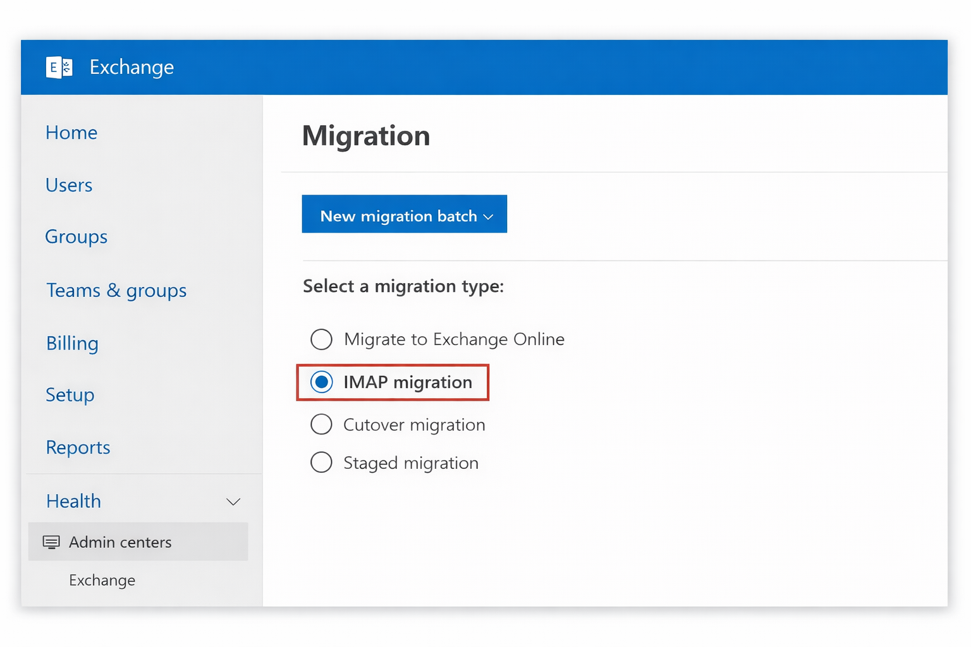Choose the Cutover migration radio button

[321, 425]
